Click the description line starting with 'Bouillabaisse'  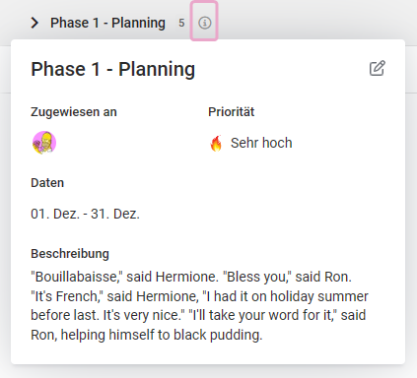pos(191,277)
